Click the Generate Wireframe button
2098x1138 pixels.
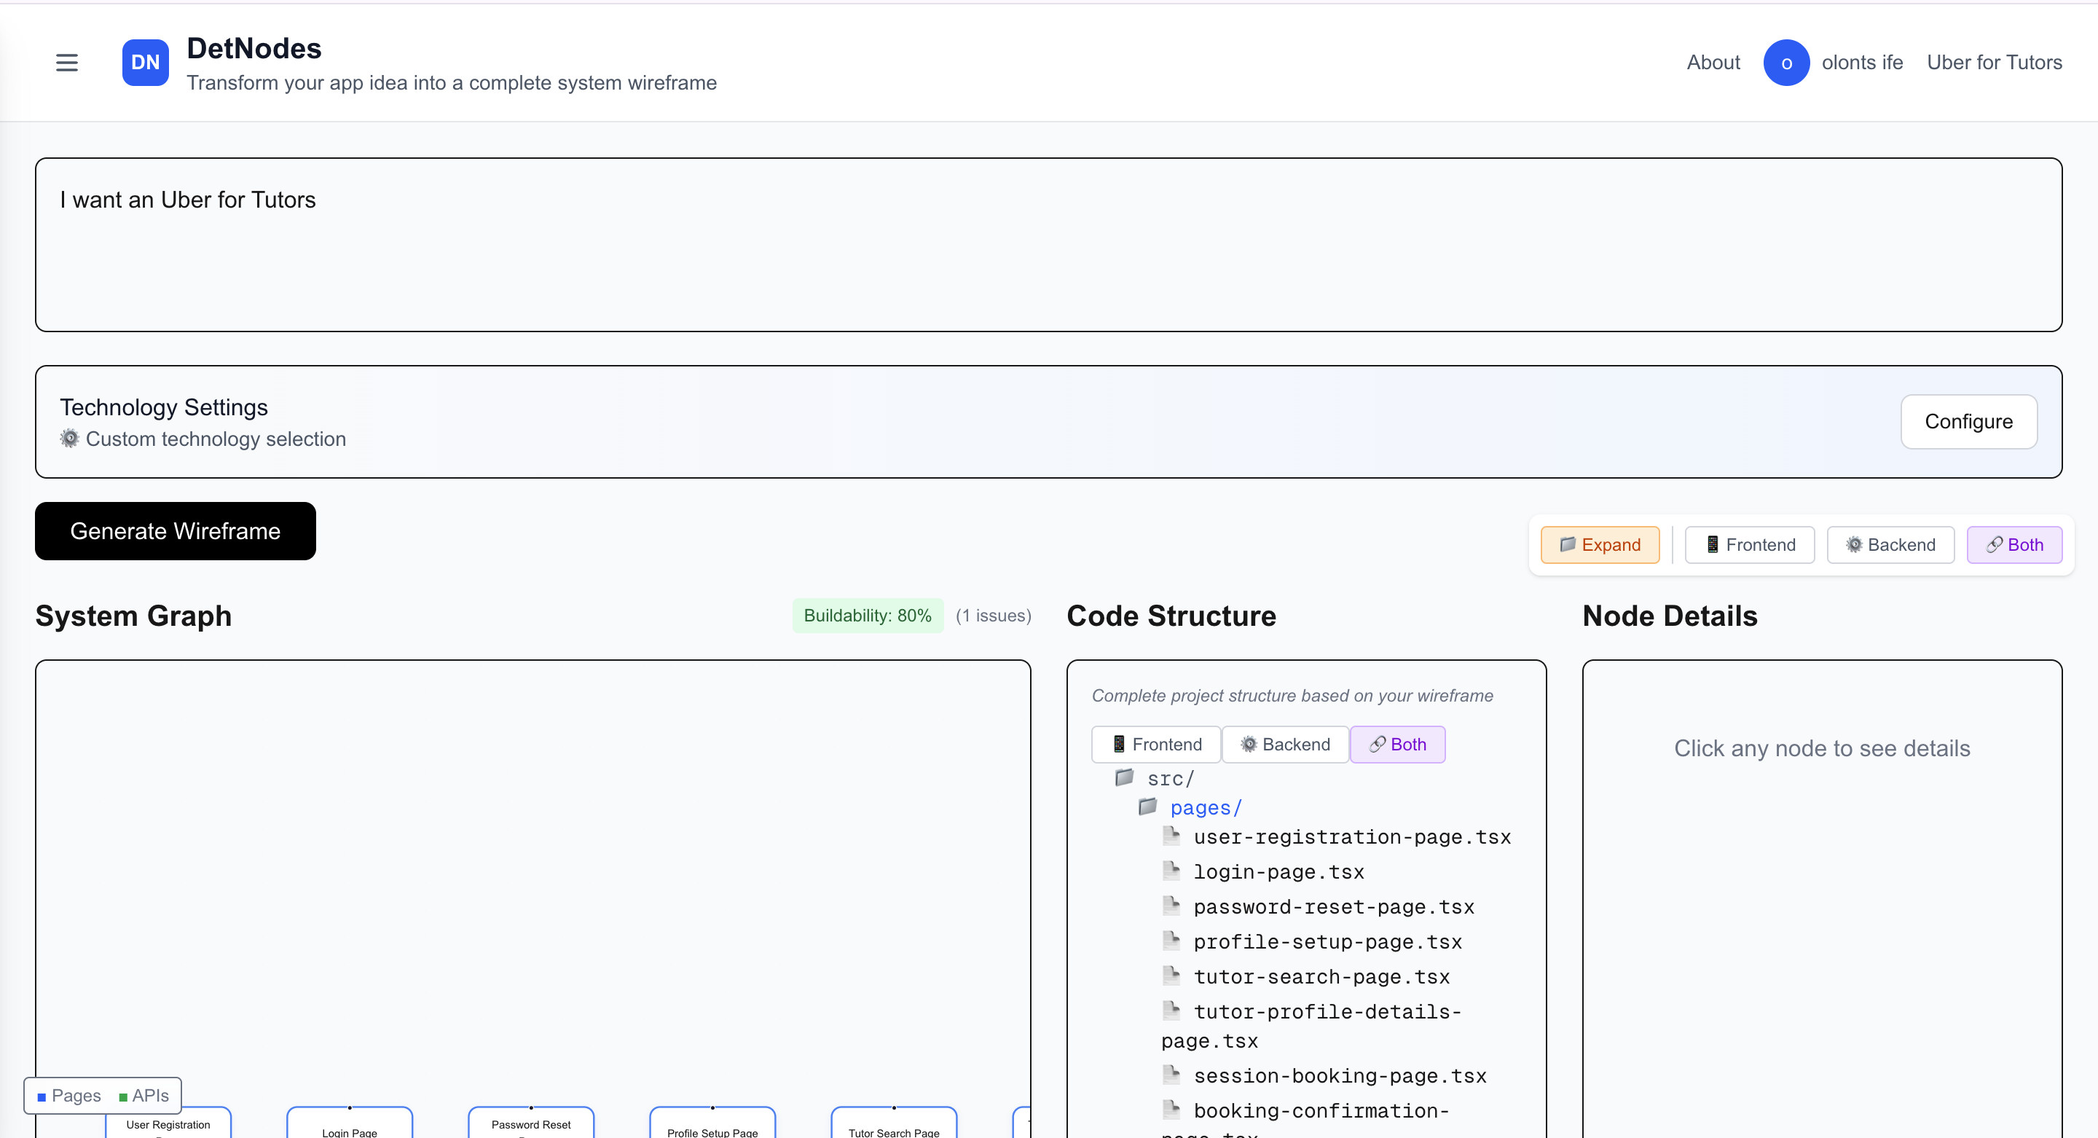[x=175, y=531]
